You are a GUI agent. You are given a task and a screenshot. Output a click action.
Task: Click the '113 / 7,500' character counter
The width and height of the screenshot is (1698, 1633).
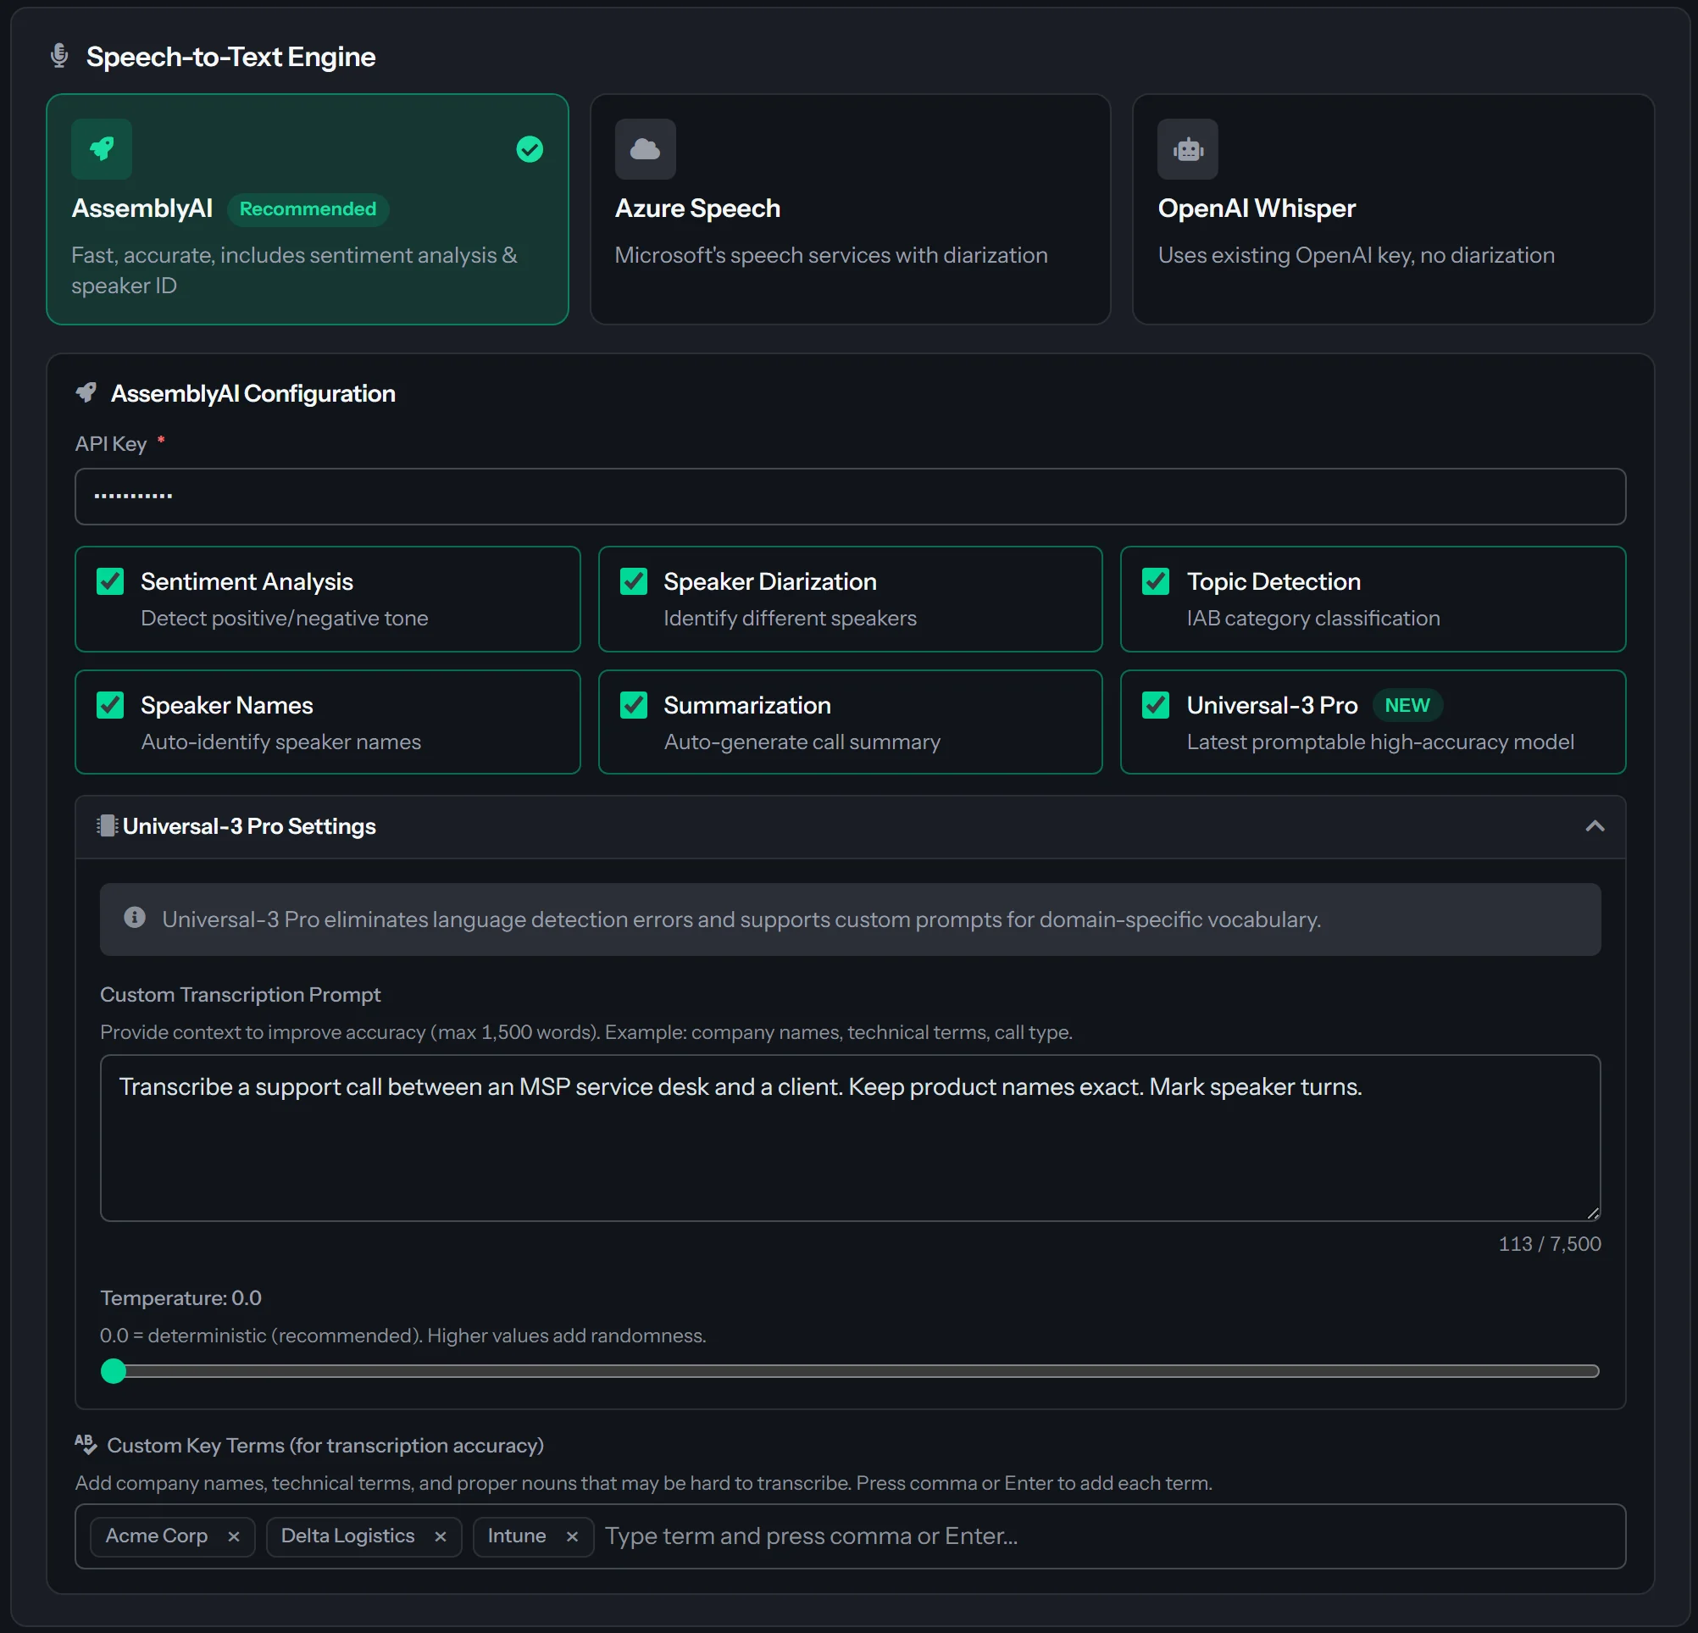pos(1550,1243)
